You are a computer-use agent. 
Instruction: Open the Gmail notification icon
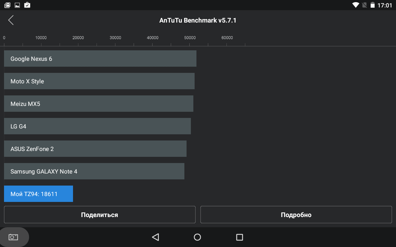[x=7, y=5]
